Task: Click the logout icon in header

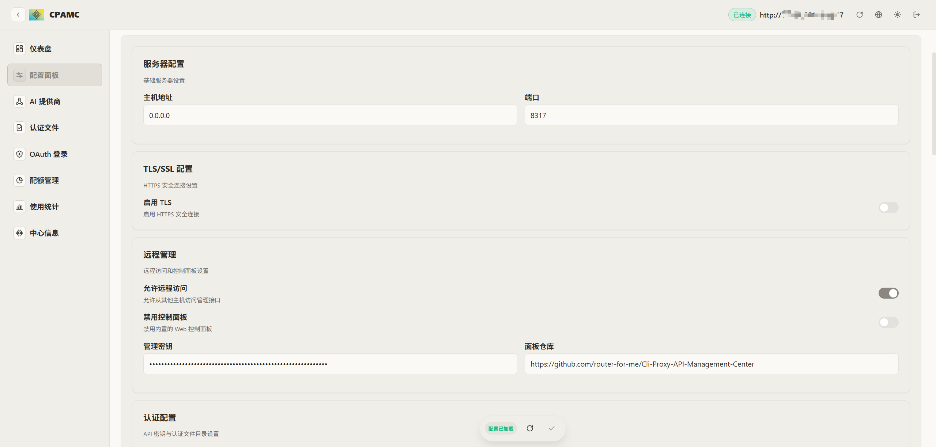Action: 917,15
